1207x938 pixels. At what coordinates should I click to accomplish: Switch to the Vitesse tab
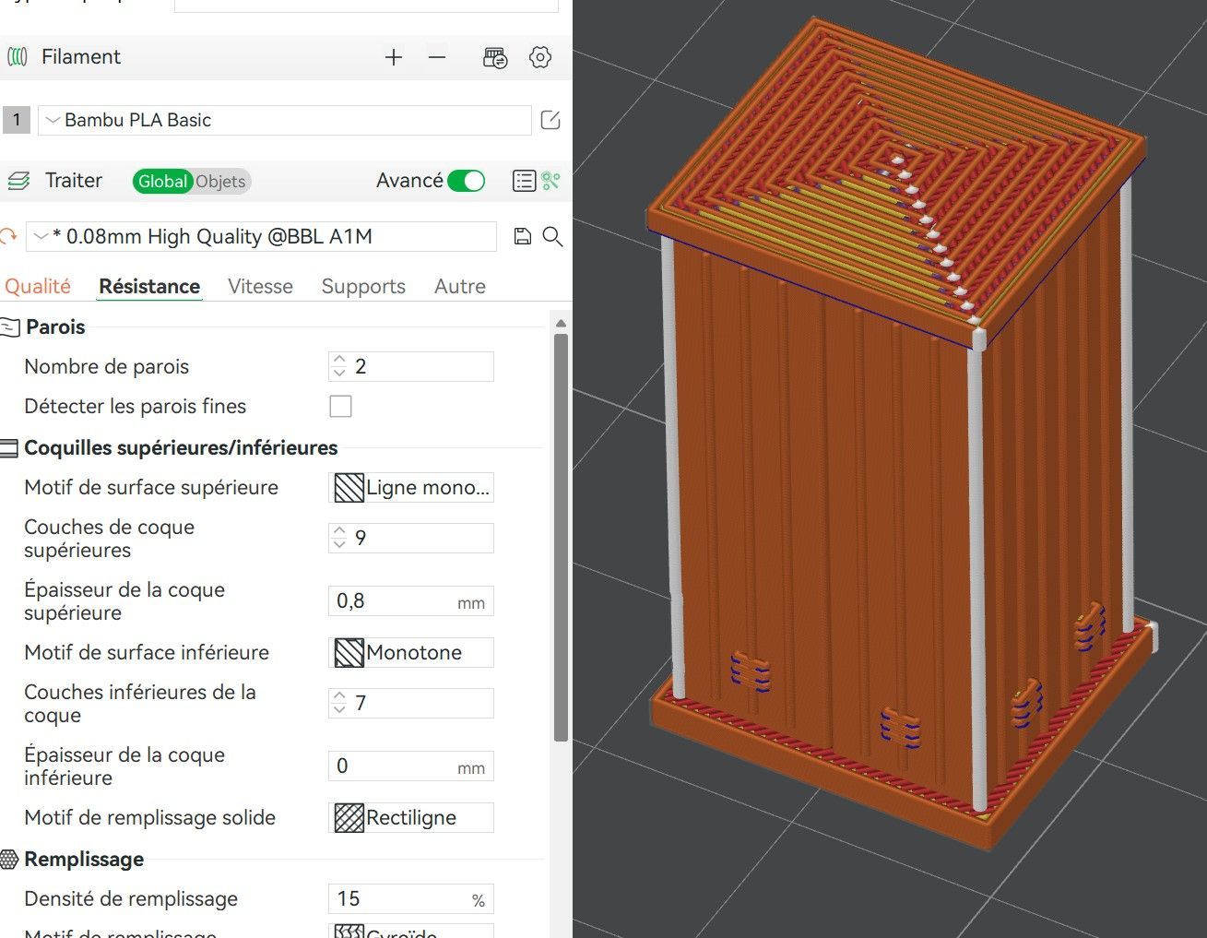click(260, 287)
